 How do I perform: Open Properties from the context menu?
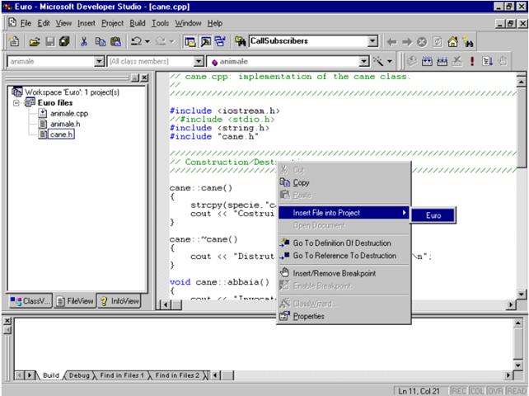pos(344,316)
